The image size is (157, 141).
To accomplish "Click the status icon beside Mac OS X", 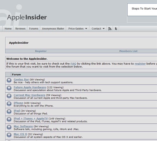I will [9, 135].
